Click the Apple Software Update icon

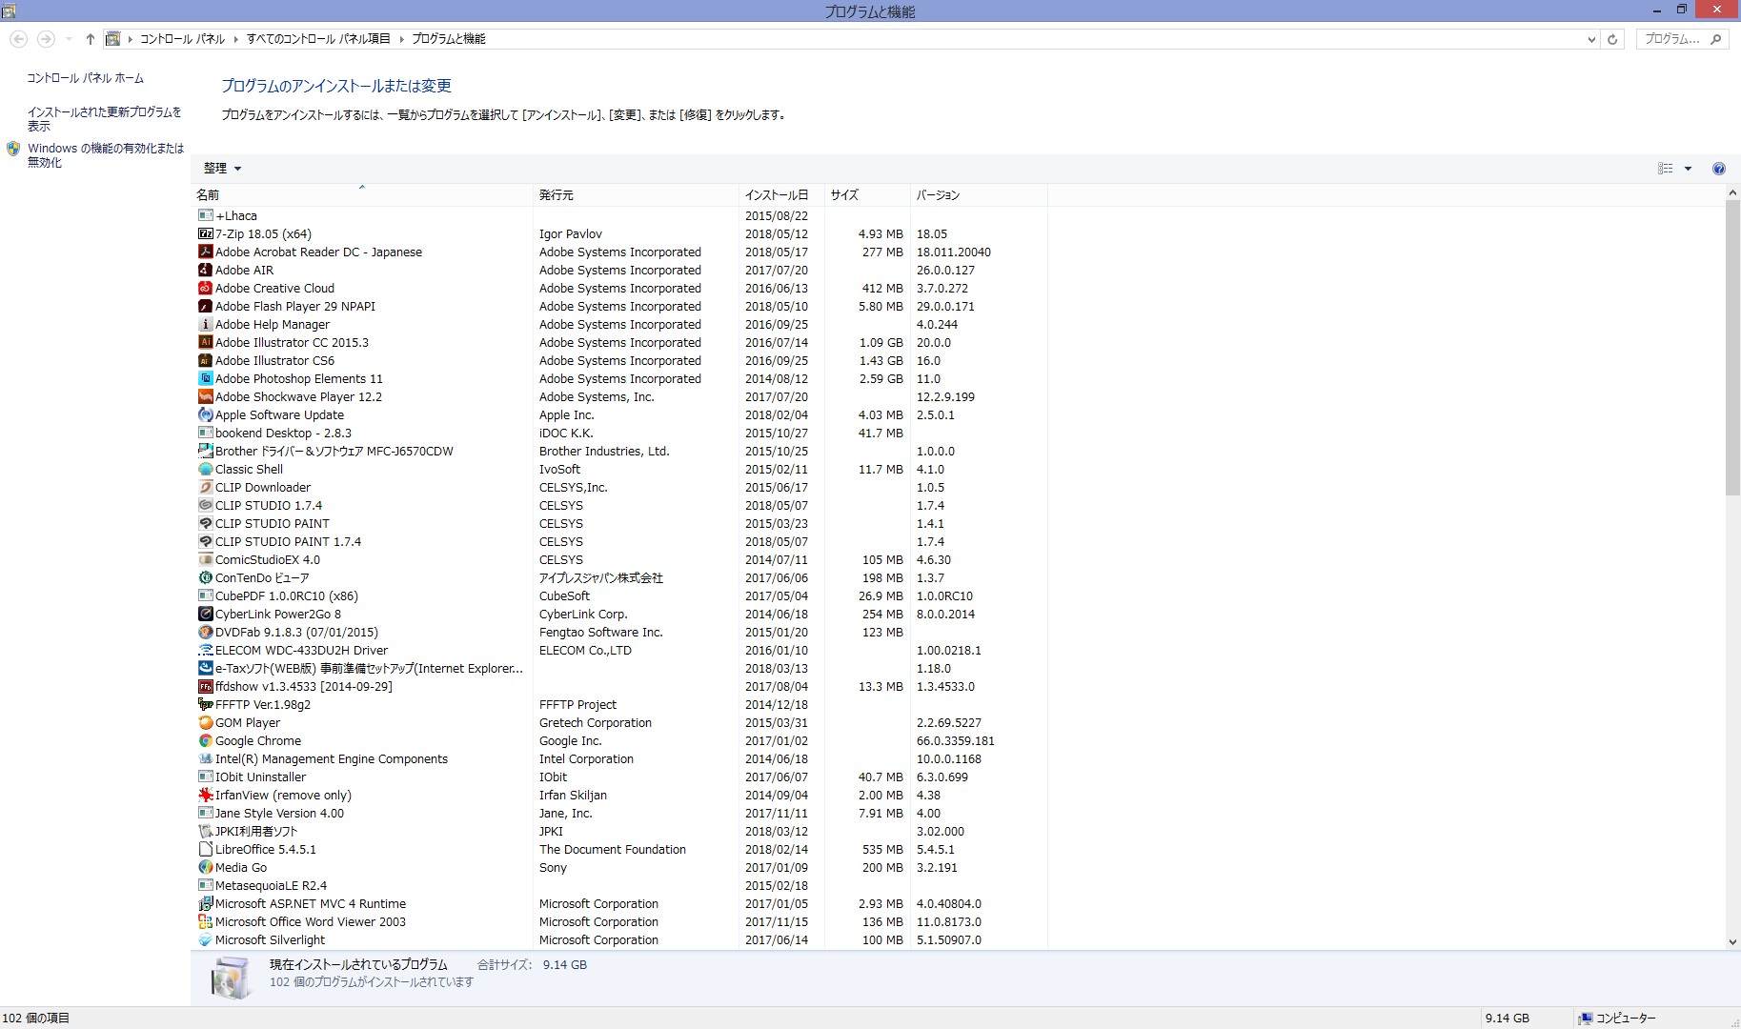pyautogui.click(x=205, y=414)
